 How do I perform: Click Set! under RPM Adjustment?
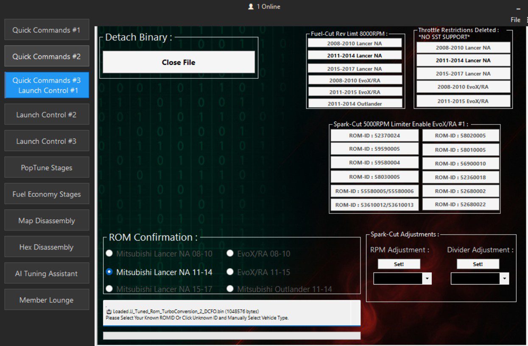399,264
